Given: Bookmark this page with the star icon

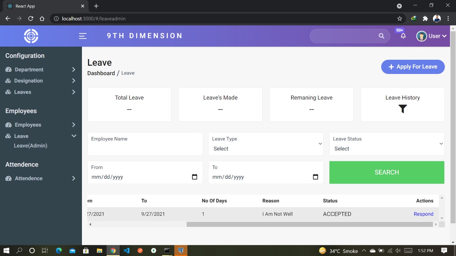Looking at the screenshot, I should pyautogui.click(x=399, y=18).
